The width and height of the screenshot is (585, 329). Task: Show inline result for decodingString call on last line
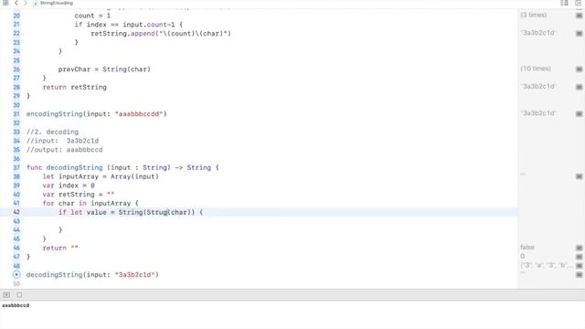[579, 274]
